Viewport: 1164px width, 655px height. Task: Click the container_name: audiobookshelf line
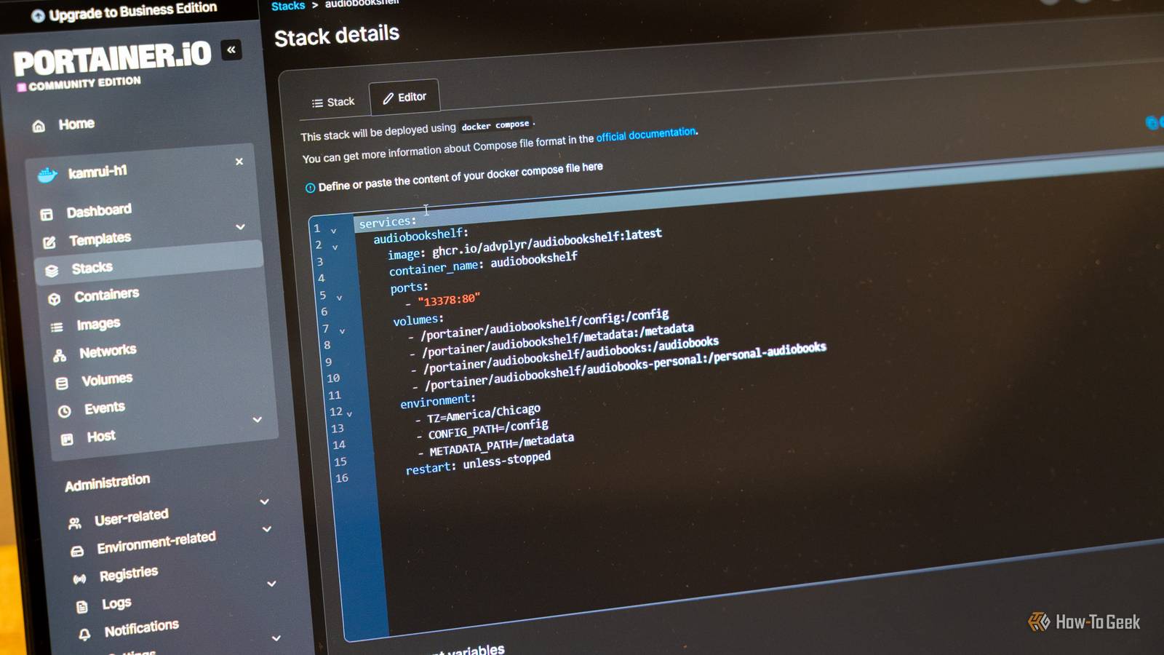(483, 263)
